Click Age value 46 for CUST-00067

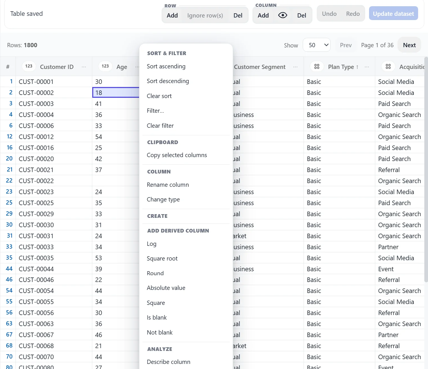[116, 335]
